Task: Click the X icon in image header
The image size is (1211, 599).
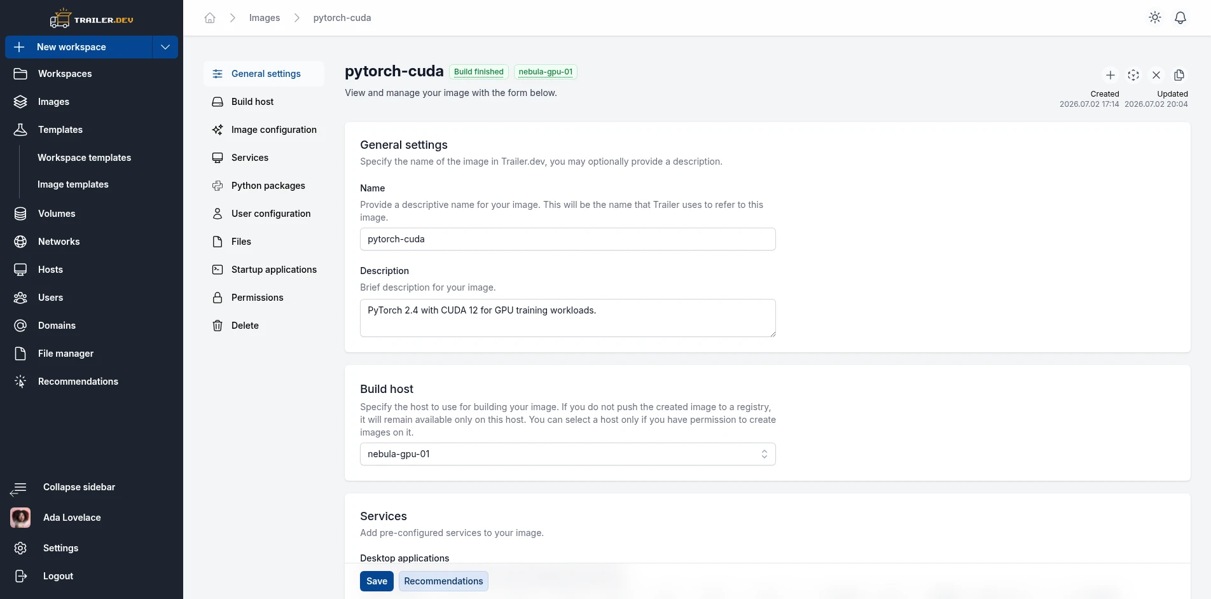Action: 1156,75
